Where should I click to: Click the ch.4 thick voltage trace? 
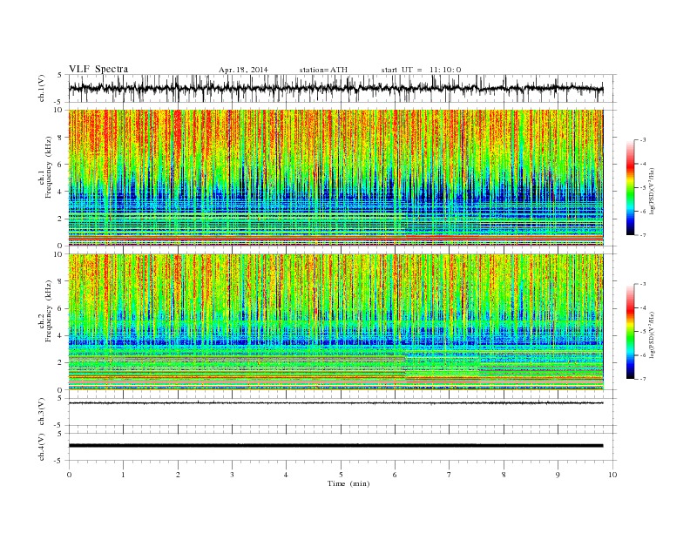(x=335, y=446)
